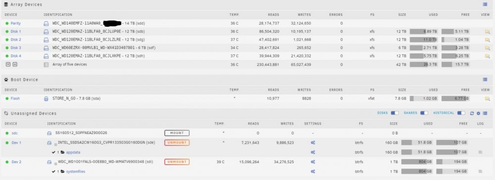Browse the Flash boot device folder icon

pyautogui.click(x=488, y=98)
